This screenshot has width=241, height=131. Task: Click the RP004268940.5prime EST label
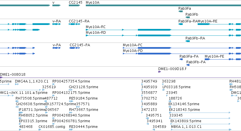[71, 115]
